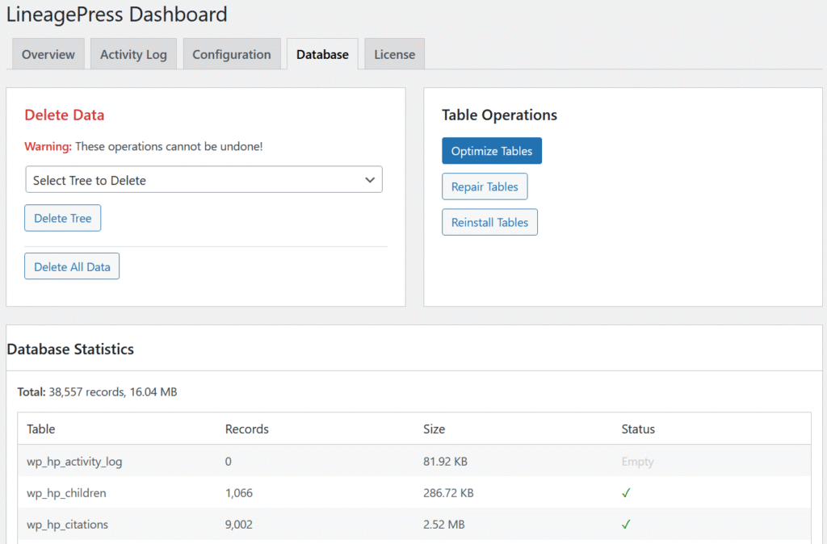
Task: Select the Database tab
Action: (x=322, y=55)
